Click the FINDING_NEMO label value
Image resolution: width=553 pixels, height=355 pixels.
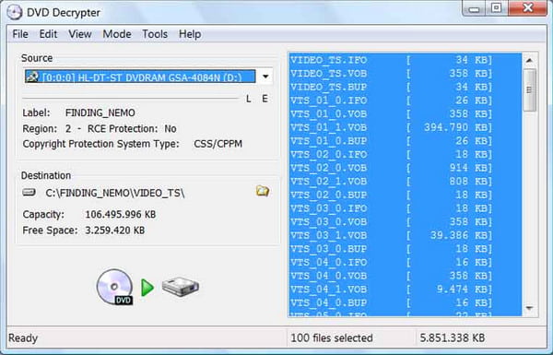(100, 112)
